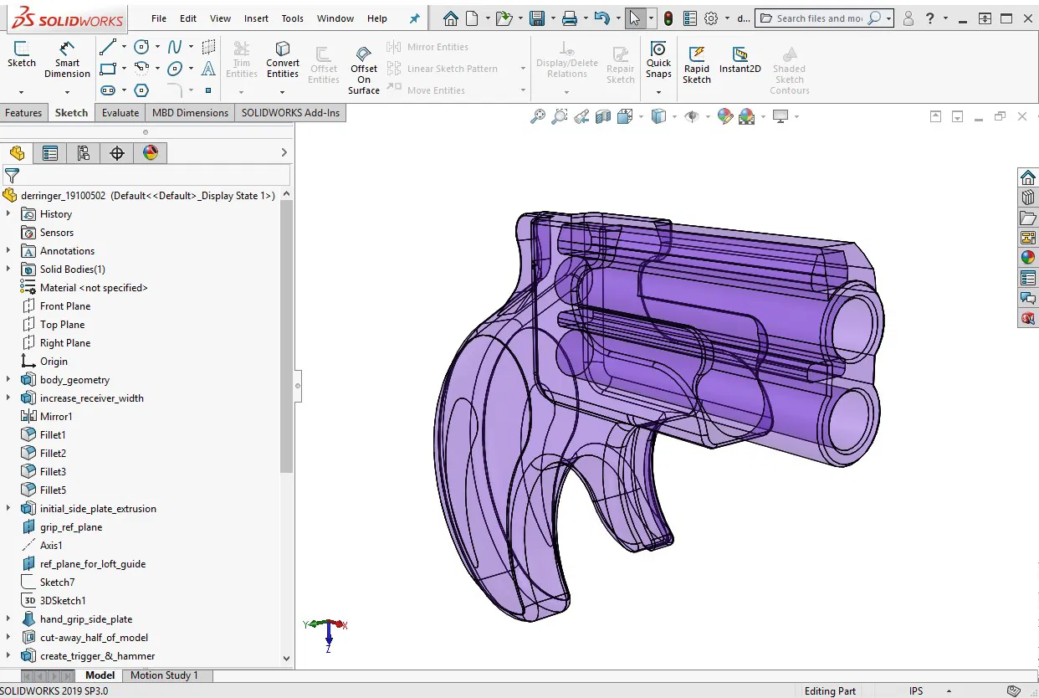Open Edit Appearance color sphere in view toolbar
Viewport: 1039px width, 698px height.
(724, 117)
